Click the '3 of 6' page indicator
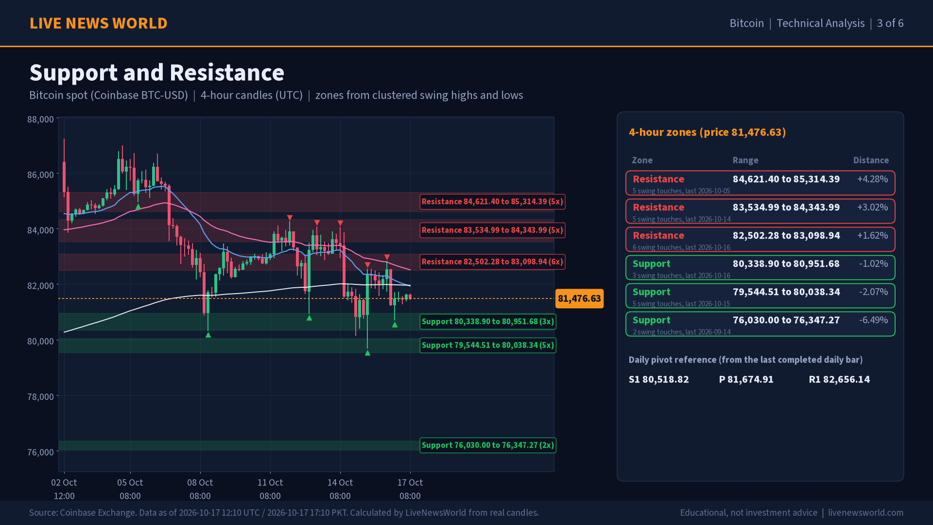The image size is (933, 525). coord(890,23)
